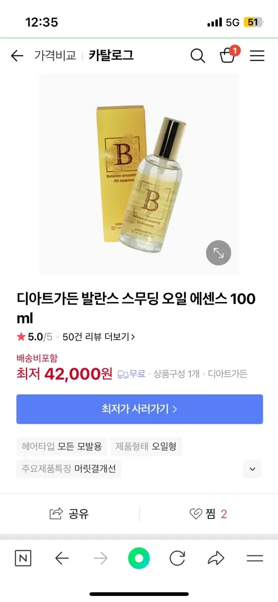Go back with the browser back arrow
This screenshot has height=602, width=278.
[x=62, y=558]
